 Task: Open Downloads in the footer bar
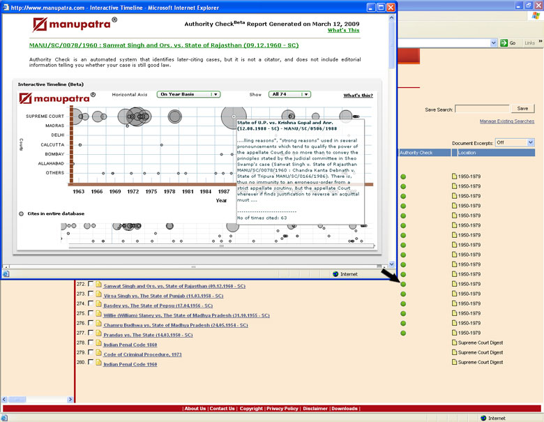point(344,409)
